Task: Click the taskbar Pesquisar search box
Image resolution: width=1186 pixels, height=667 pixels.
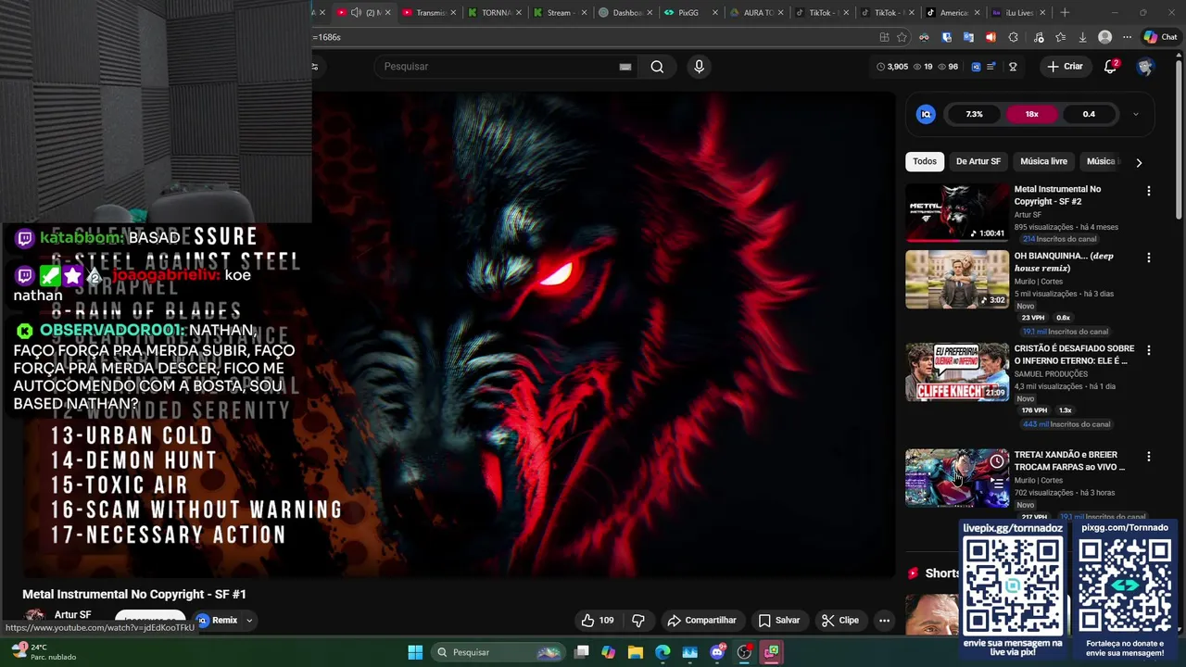Action: [x=500, y=652]
